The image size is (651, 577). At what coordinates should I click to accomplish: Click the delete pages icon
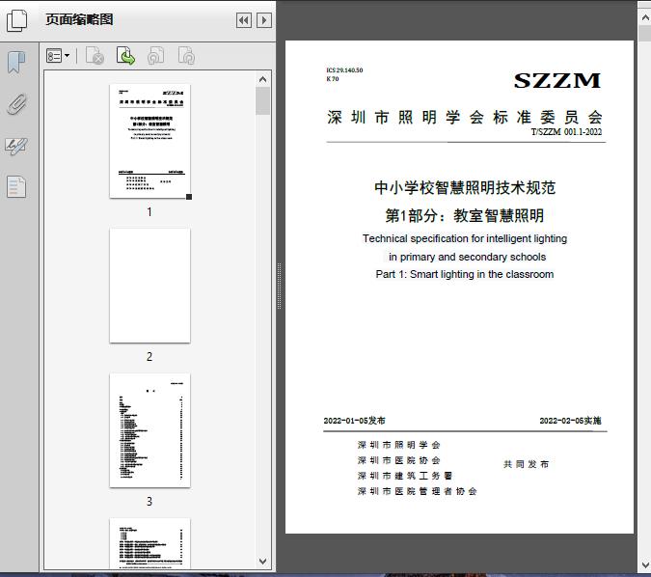click(95, 55)
